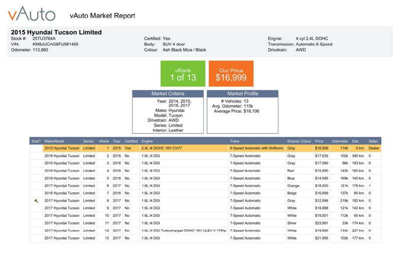
Task: Click the Sold? column header
Action: pos(36,141)
